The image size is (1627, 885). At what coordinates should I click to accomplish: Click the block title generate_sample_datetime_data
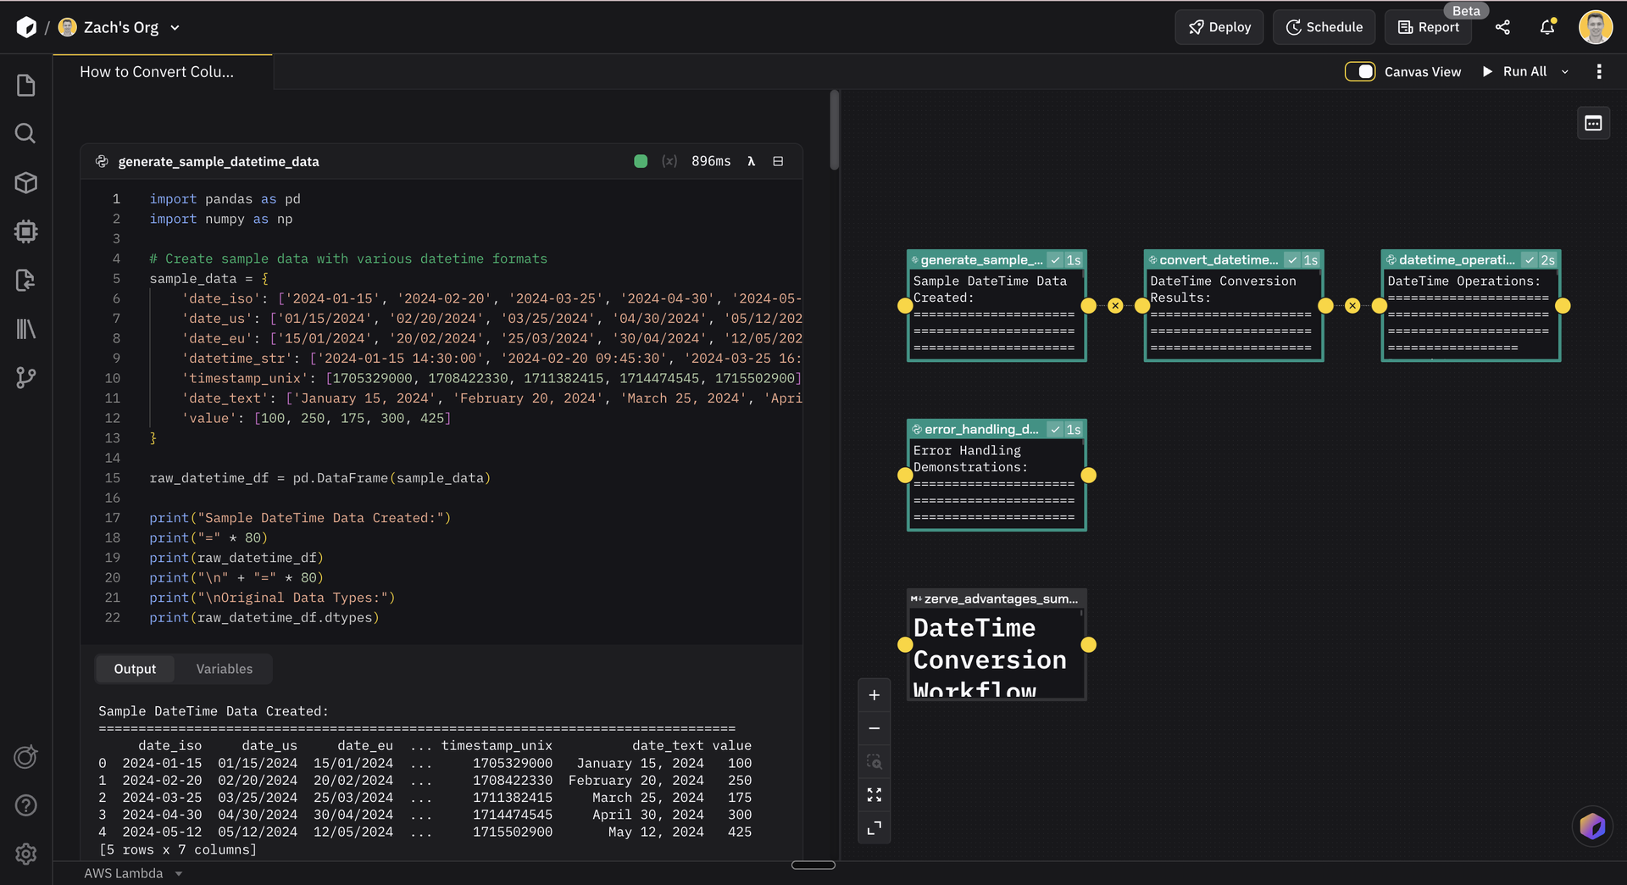[x=219, y=161]
